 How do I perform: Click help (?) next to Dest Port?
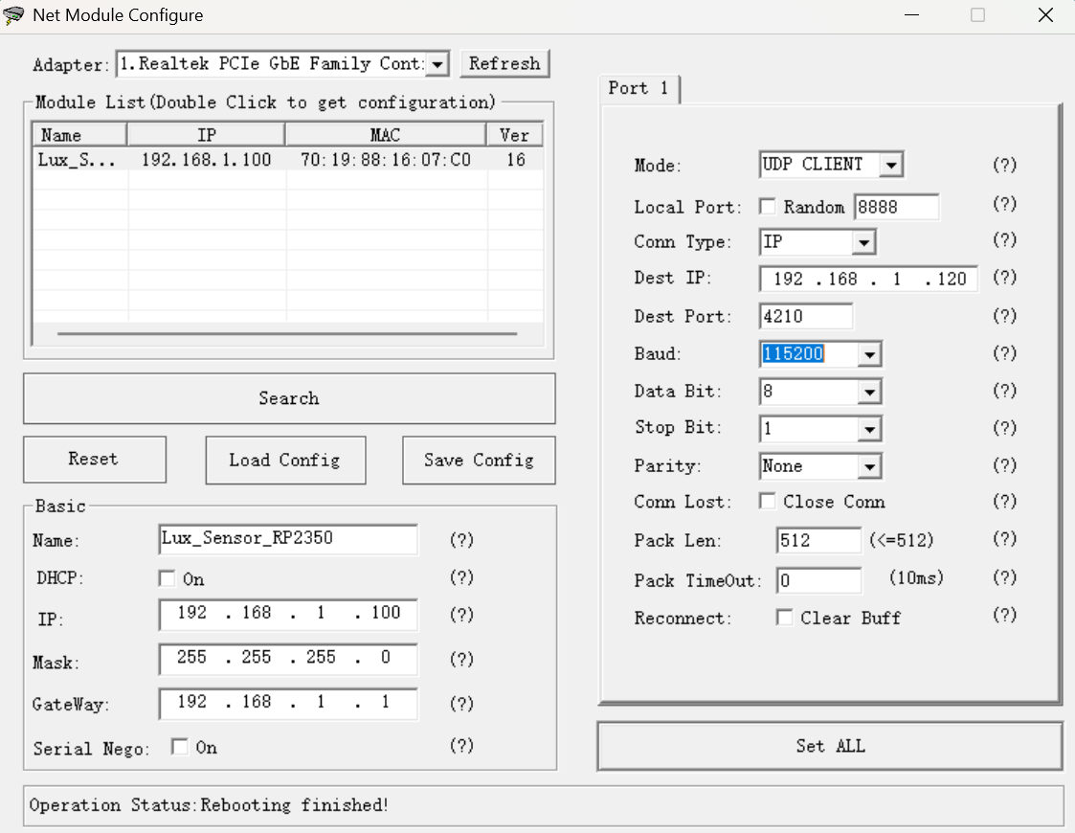tap(1004, 315)
